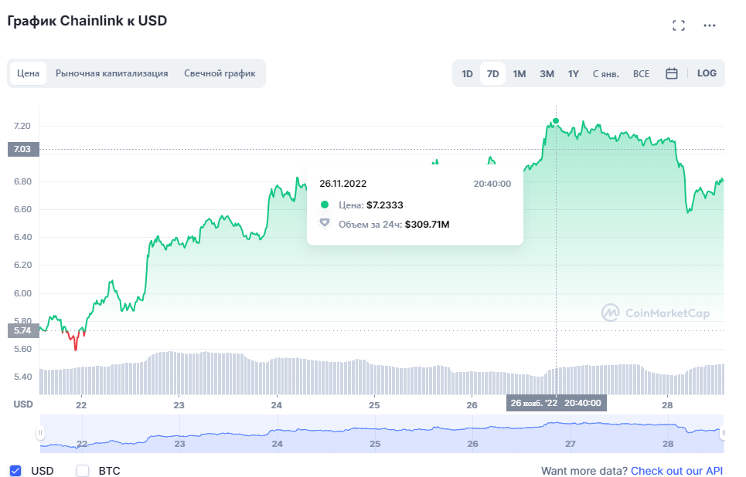Click the 7.20 y-axis label
Viewport: 746px width, 477px height.
click(x=22, y=126)
